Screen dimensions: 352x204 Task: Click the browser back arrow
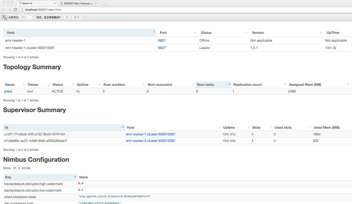[x=4, y=10]
